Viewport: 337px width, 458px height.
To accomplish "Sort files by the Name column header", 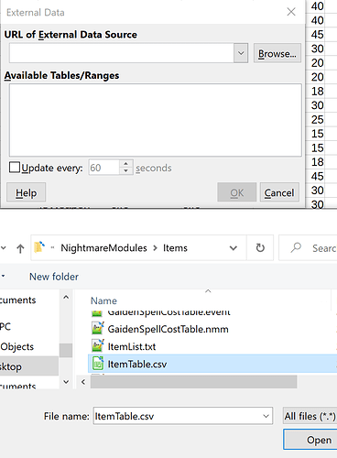I will 103,300.
